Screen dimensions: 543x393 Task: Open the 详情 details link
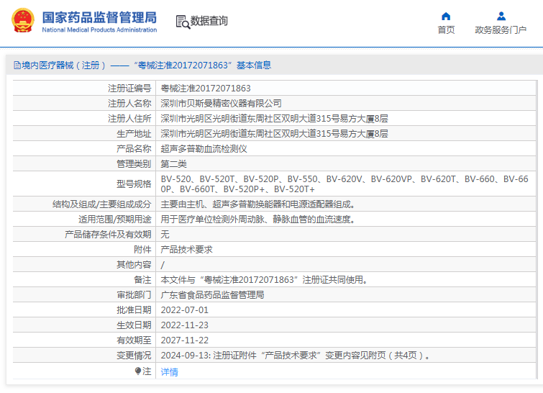point(169,372)
